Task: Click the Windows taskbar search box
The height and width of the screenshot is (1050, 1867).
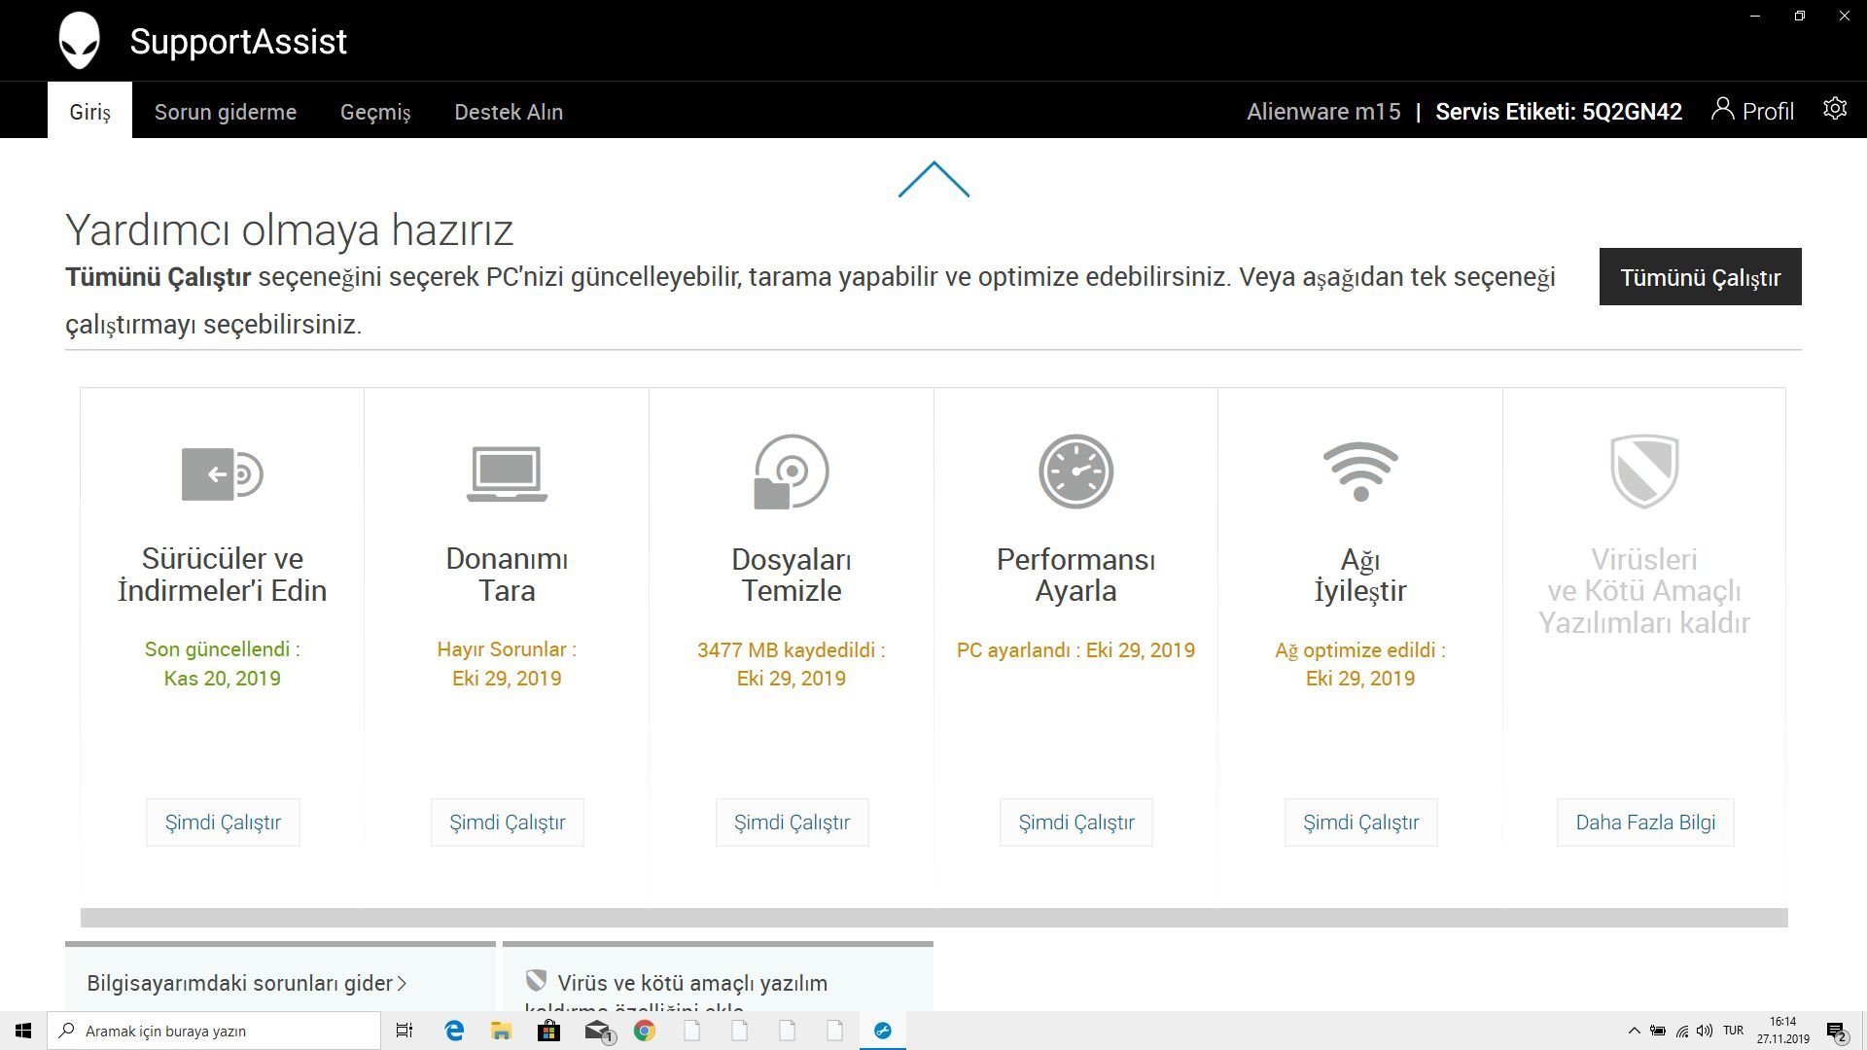Action: pyautogui.click(x=214, y=1031)
